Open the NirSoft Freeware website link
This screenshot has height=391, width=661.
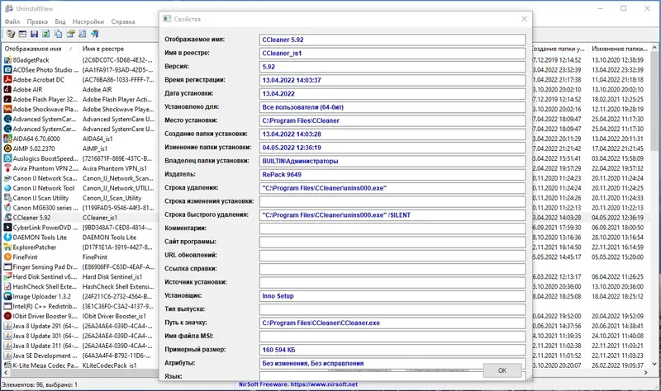[x=298, y=384]
